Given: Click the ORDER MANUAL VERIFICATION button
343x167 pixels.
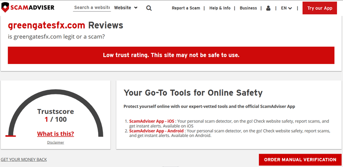Looking at the screenshot, I should [300, 160].
